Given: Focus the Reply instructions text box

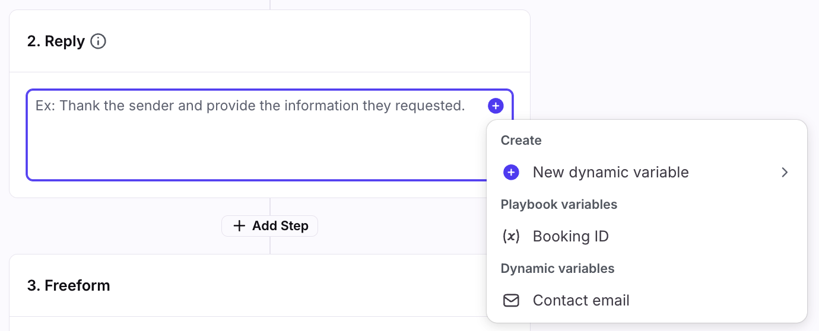Looking at the screenshot, I should pyautogui.click(x=255, y=148).
